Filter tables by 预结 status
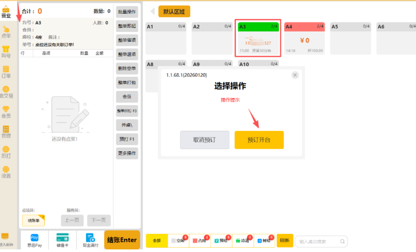This screenshot has width=416, height=252. pyautogui.click(x=221, y=241)
